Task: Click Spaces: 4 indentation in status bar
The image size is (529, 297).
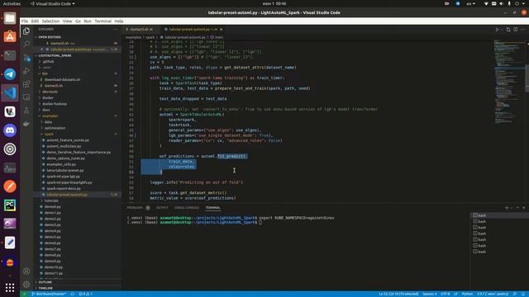Action: click(430, 294)
